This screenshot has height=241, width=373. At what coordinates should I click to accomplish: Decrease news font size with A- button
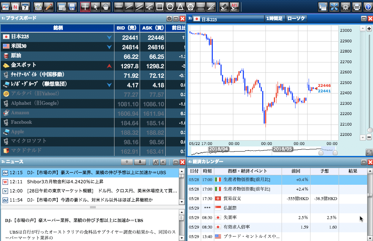pos(163,162)
